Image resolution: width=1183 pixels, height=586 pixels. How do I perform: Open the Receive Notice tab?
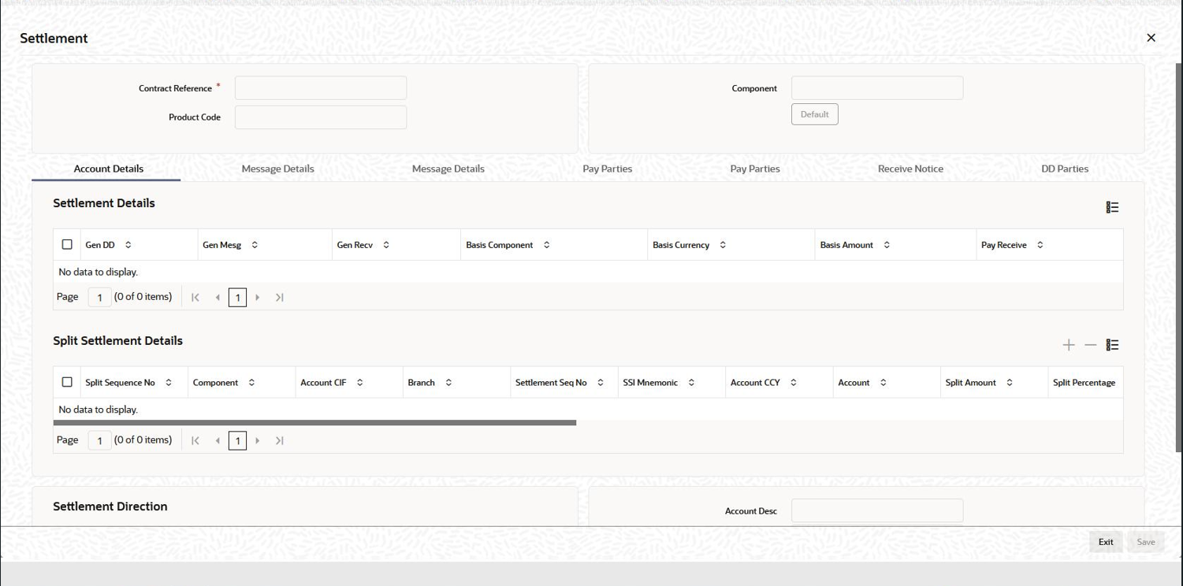[910, 168]
